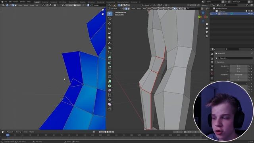Image resolution: width=254 pixels, height=143 pixels.
Task: Open the Vertex menu in 3D viewport
Action: (155, 9)
